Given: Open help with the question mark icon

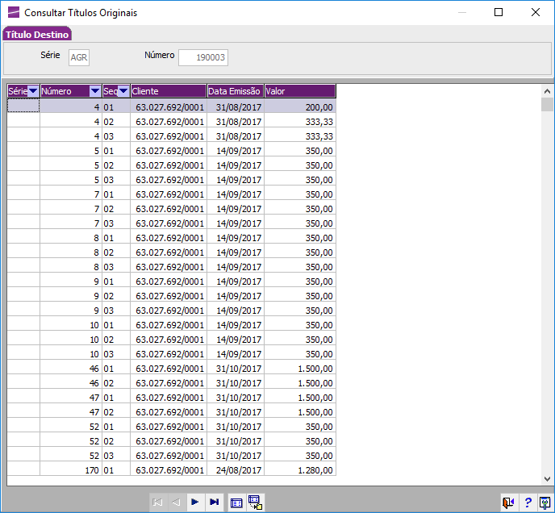Looking at the screenshot, I should [x=528, y=502].
